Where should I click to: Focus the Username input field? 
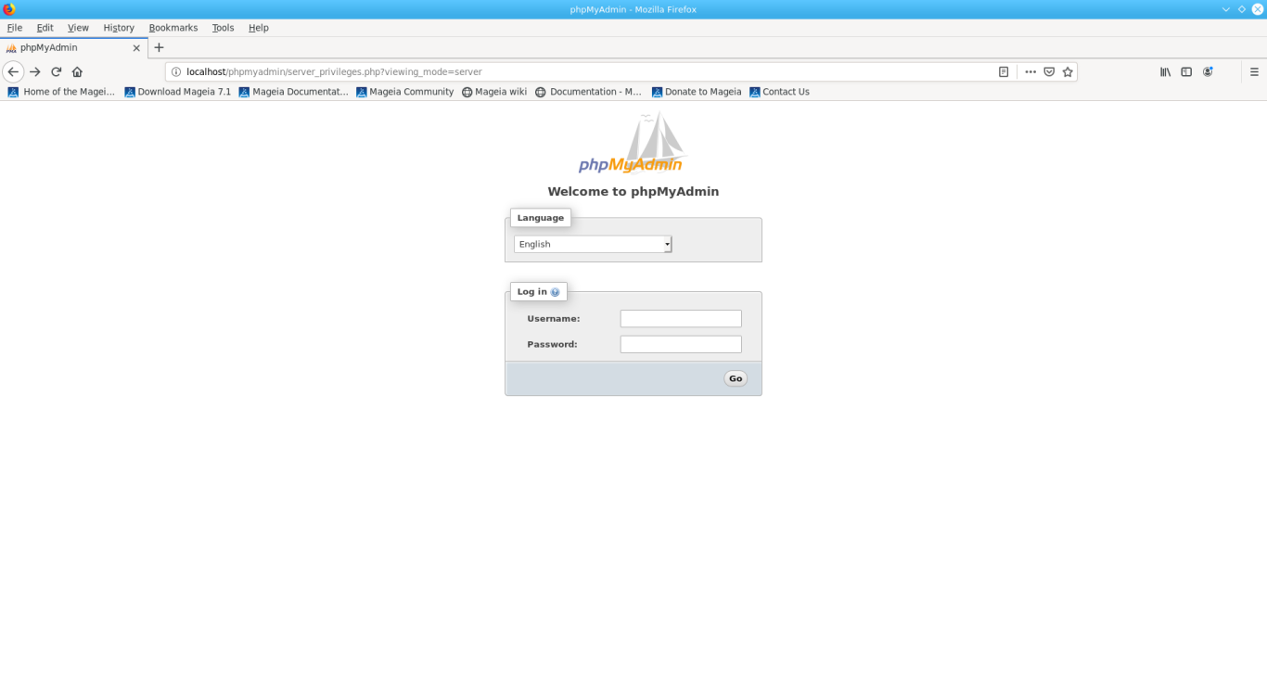click(x=681, y=319)
